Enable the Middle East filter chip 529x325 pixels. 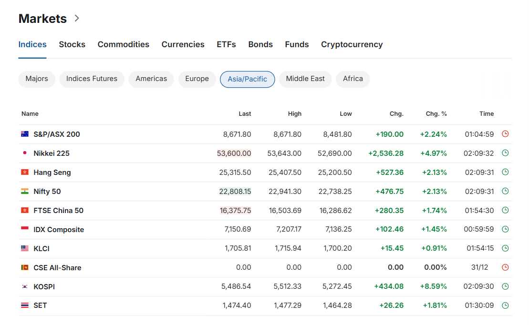305,79
